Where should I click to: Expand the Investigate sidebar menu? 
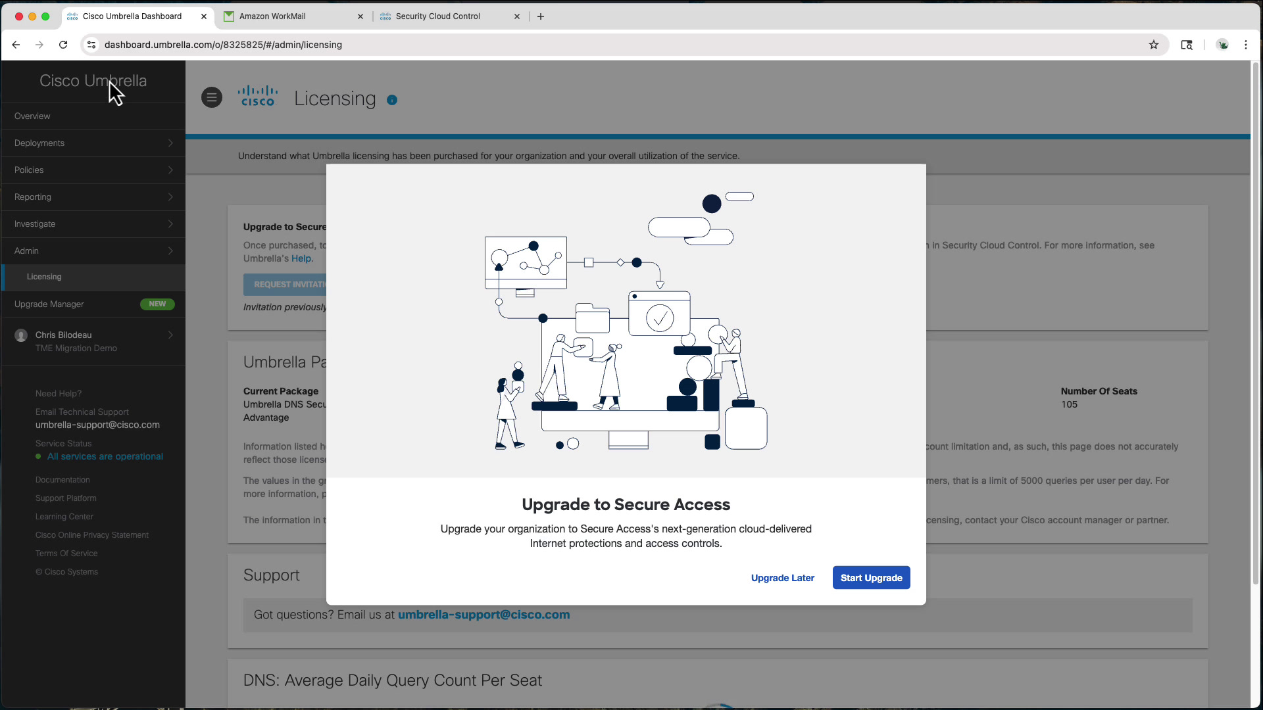tap(93, 224)
